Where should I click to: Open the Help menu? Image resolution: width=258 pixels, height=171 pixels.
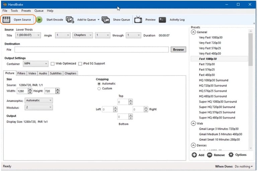(x=50, y=11)
